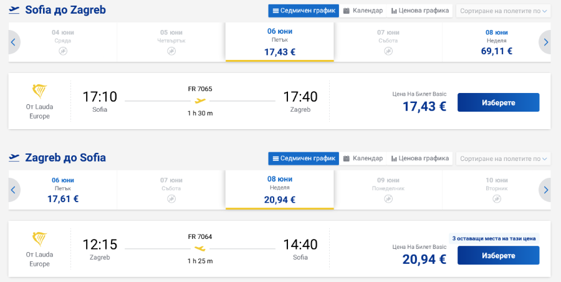Viewport: 561px width, 282px height.
Task: Click next week arrow for Zagreb to Sofia
Action: pos(545,190)
